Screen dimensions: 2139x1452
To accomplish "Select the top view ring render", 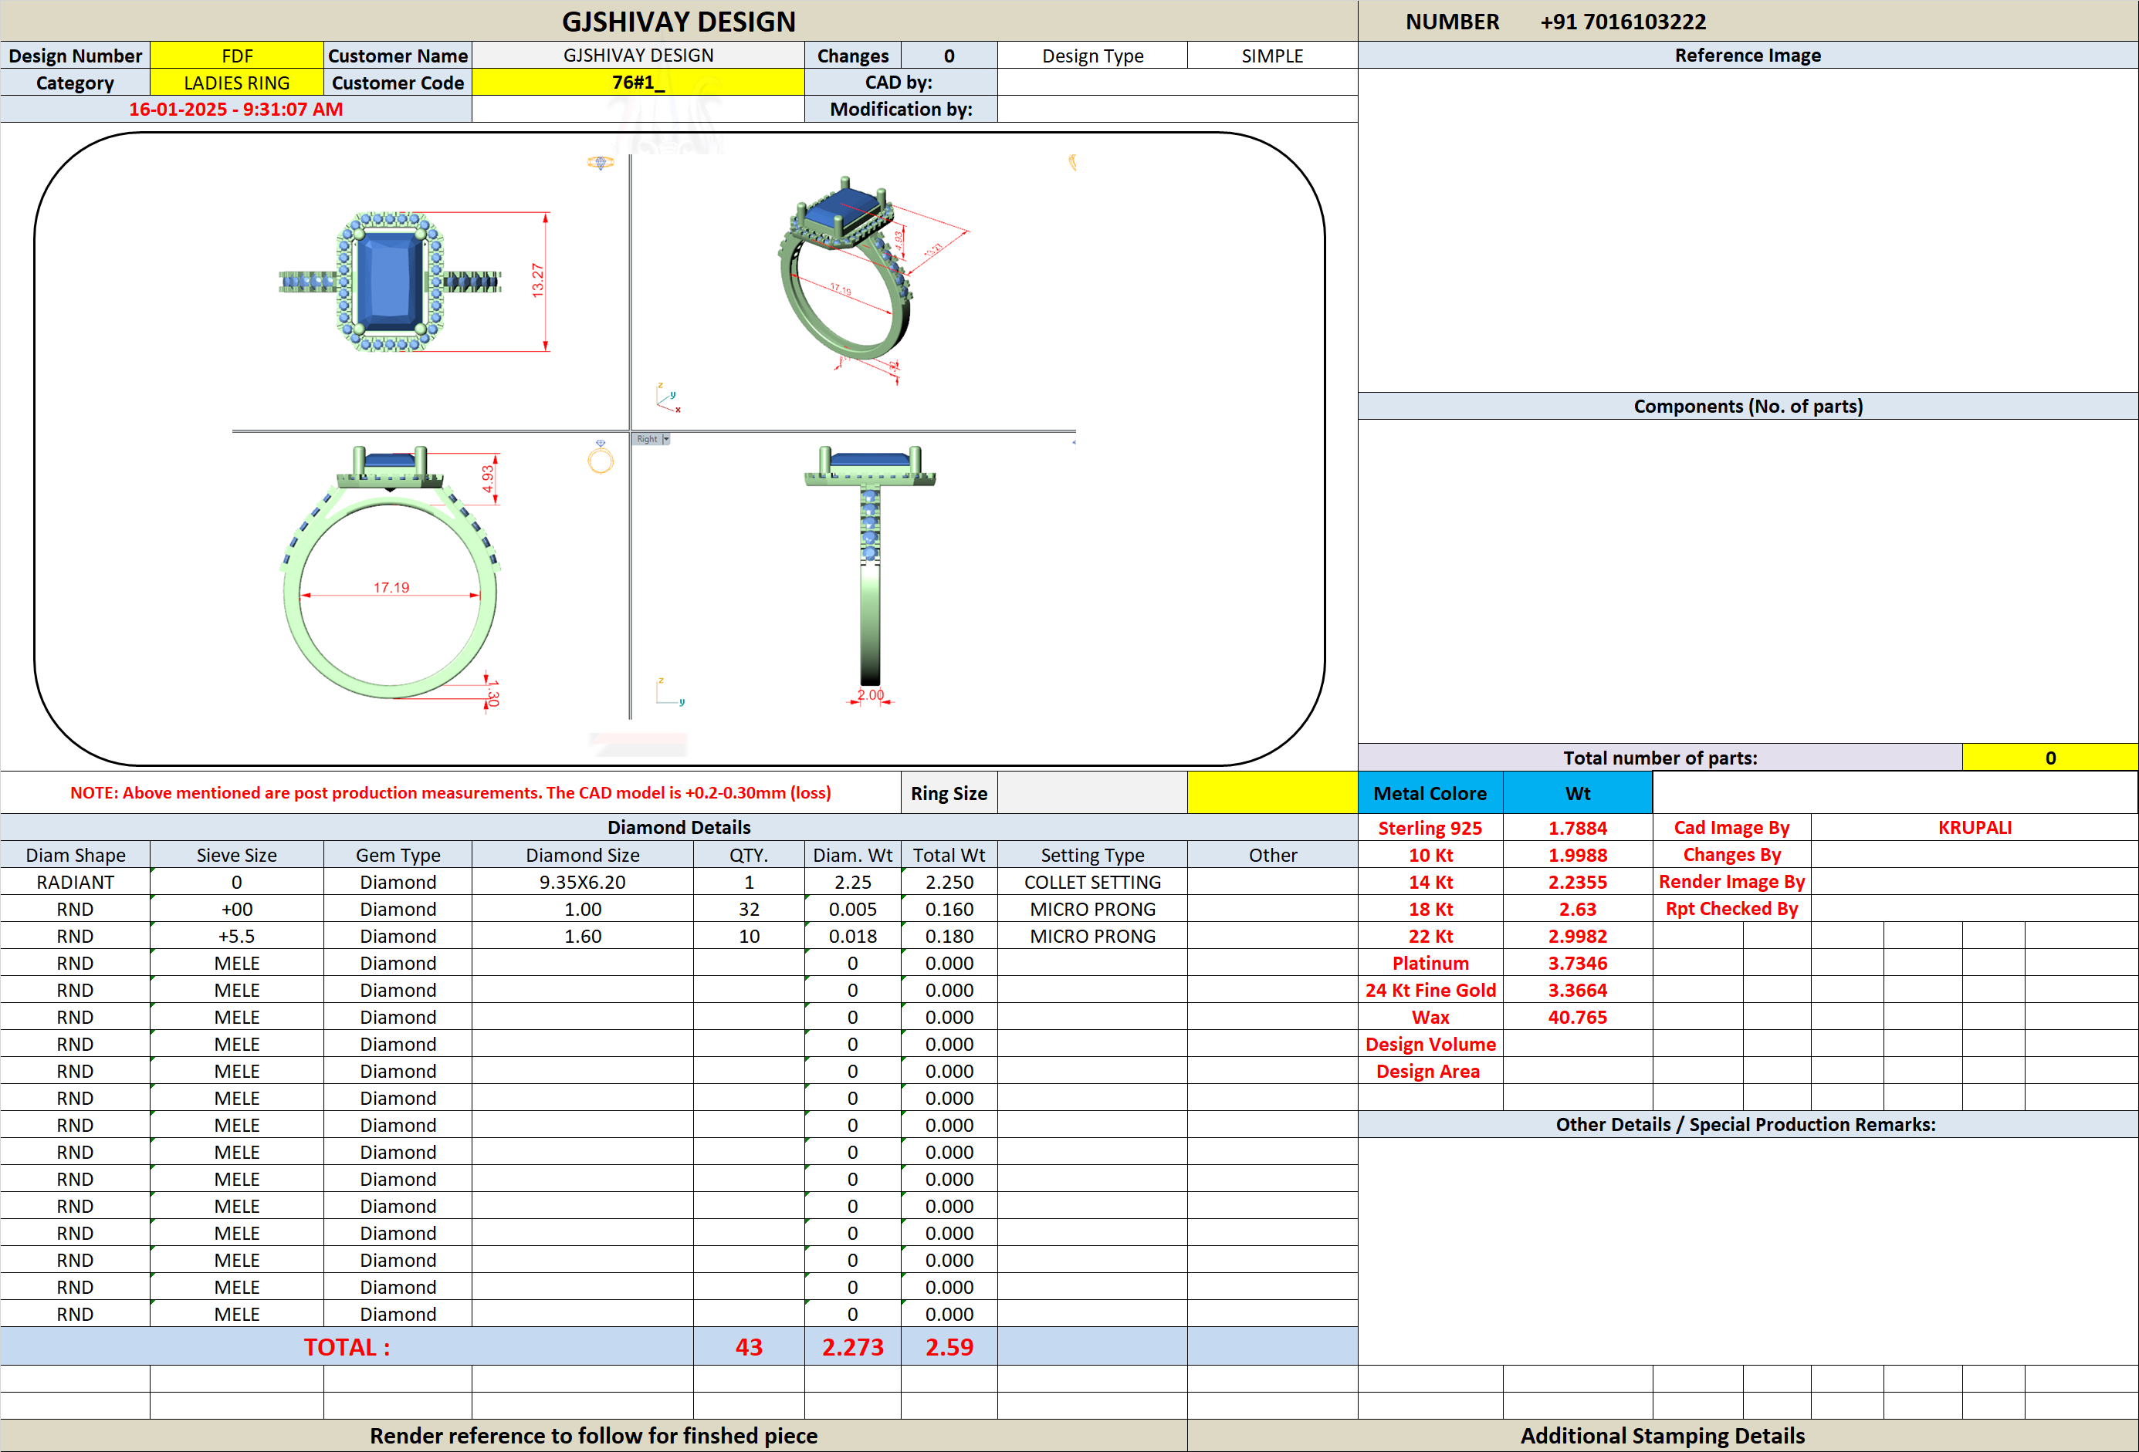I will [391, 282].
